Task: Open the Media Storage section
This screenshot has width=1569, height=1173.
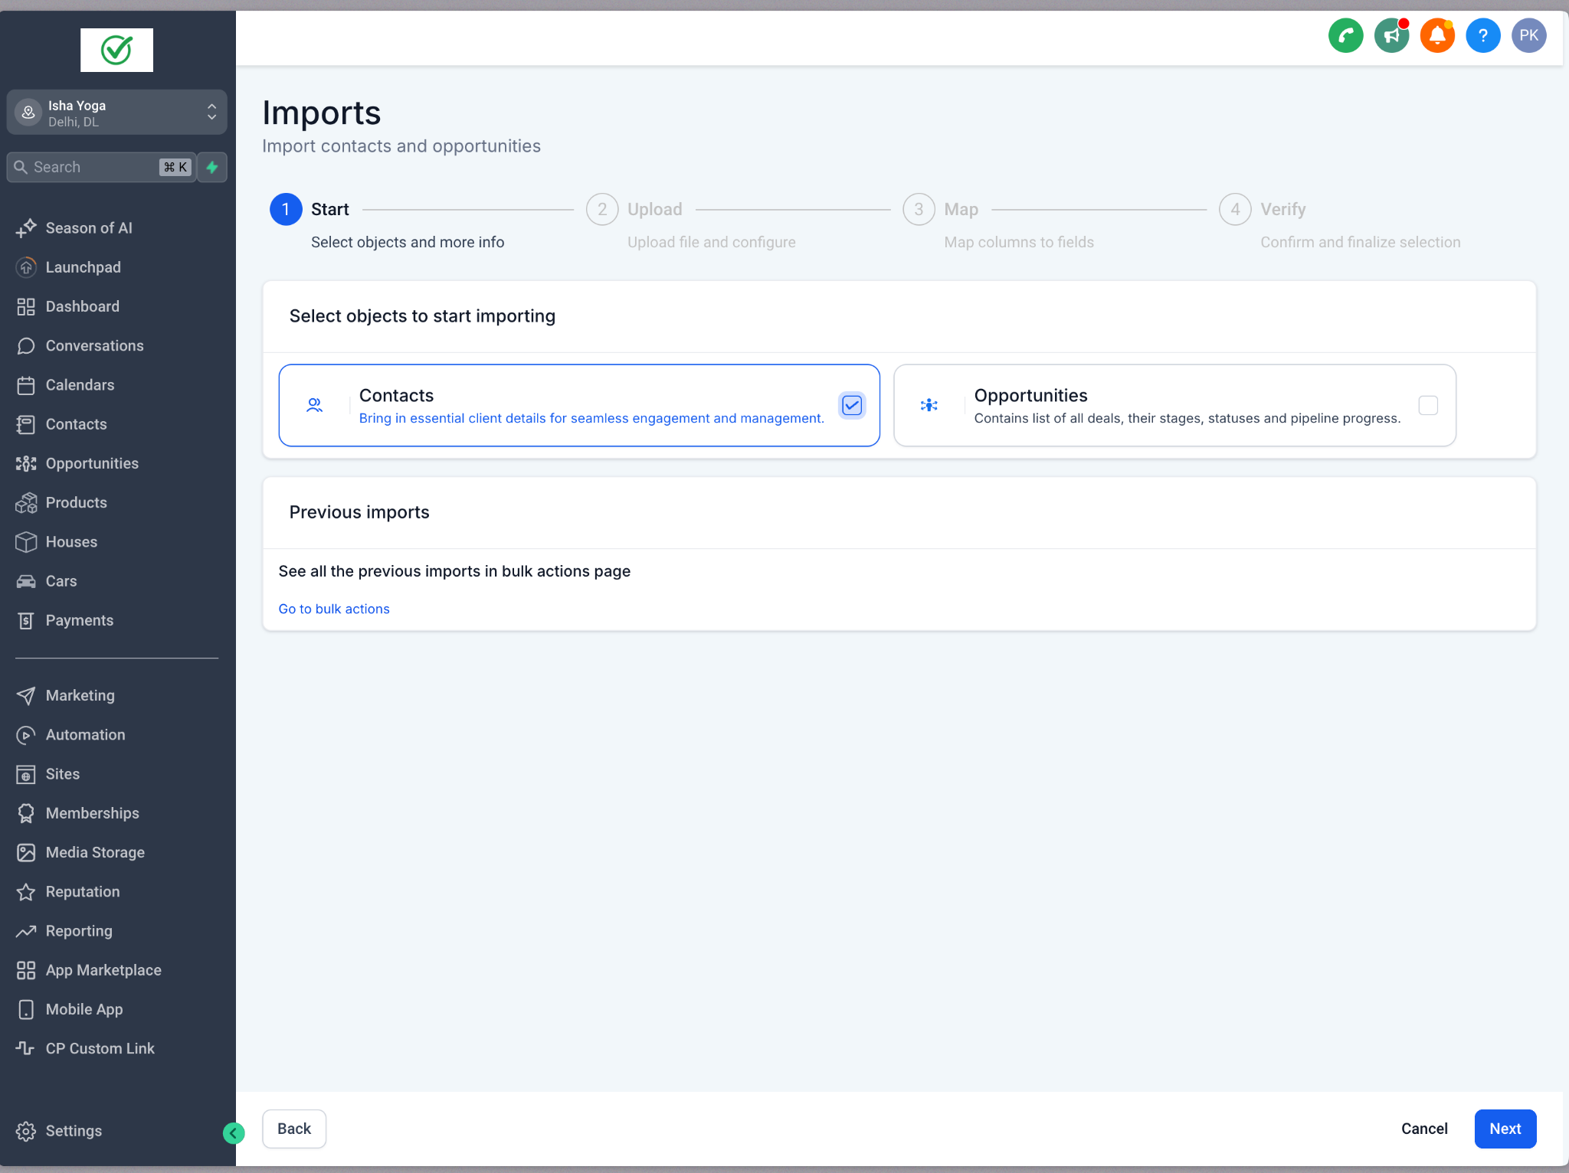Action: 95,852
